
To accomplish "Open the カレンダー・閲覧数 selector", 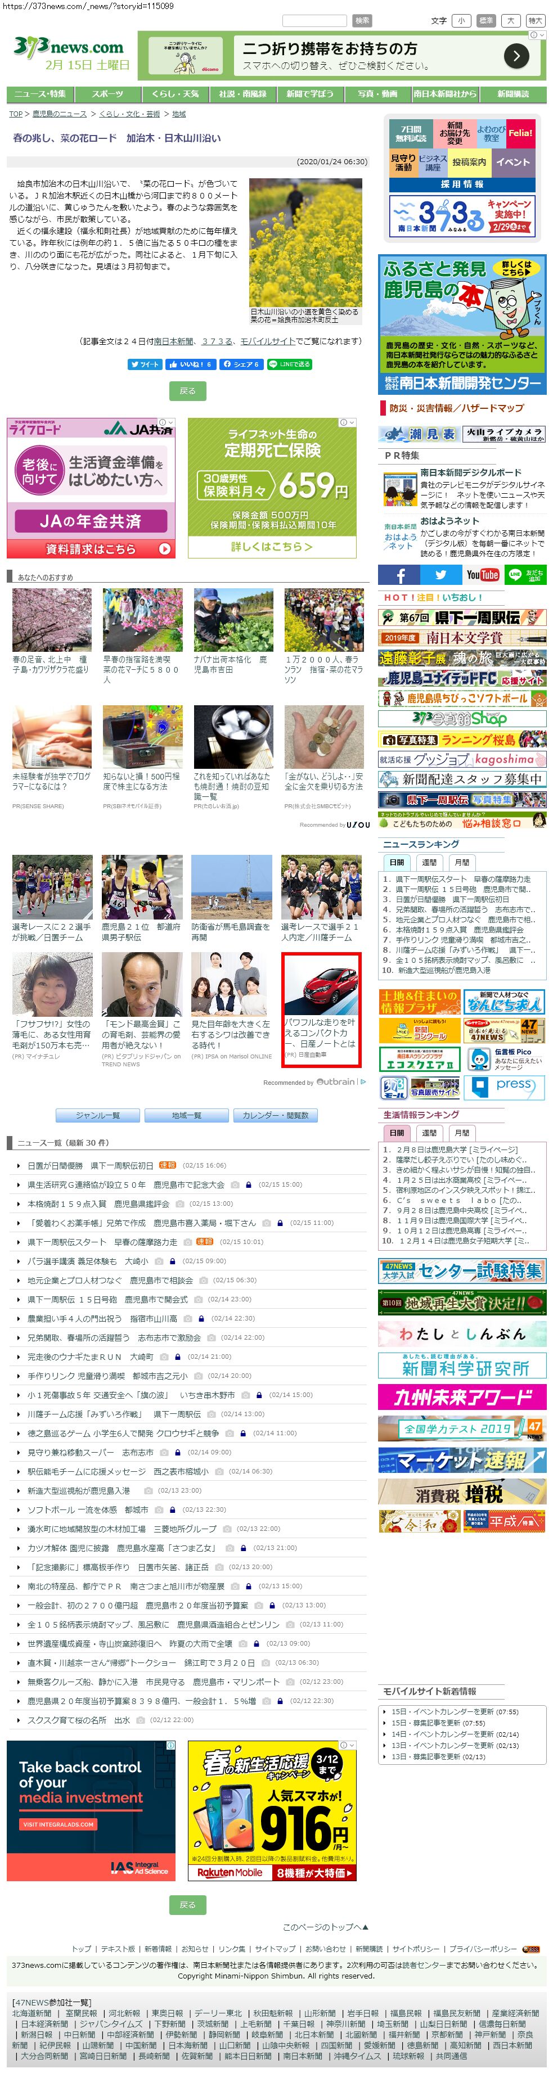I will (x=275, y=1115).
